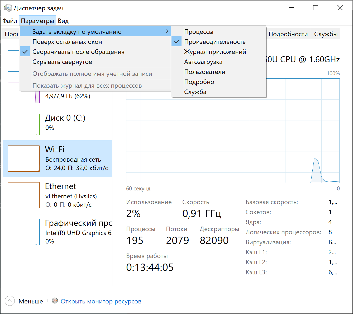Select the Графический процессор graph thumbnail
353x314 pixels.
(24, 232)
